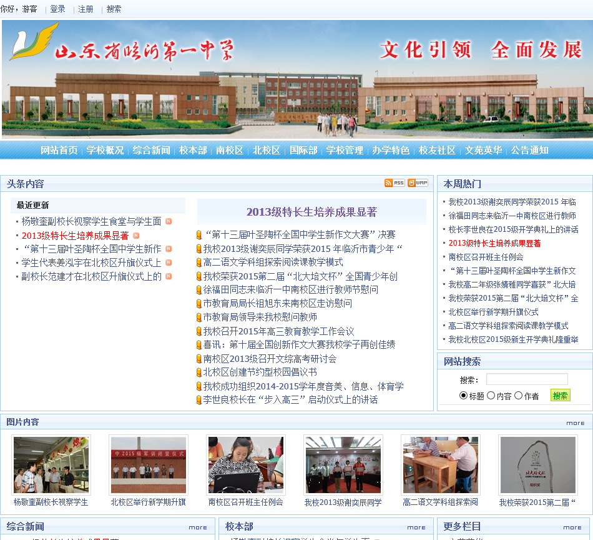Open thumbnail of 我校2013级谢奕辰同学

pos(343,465)
